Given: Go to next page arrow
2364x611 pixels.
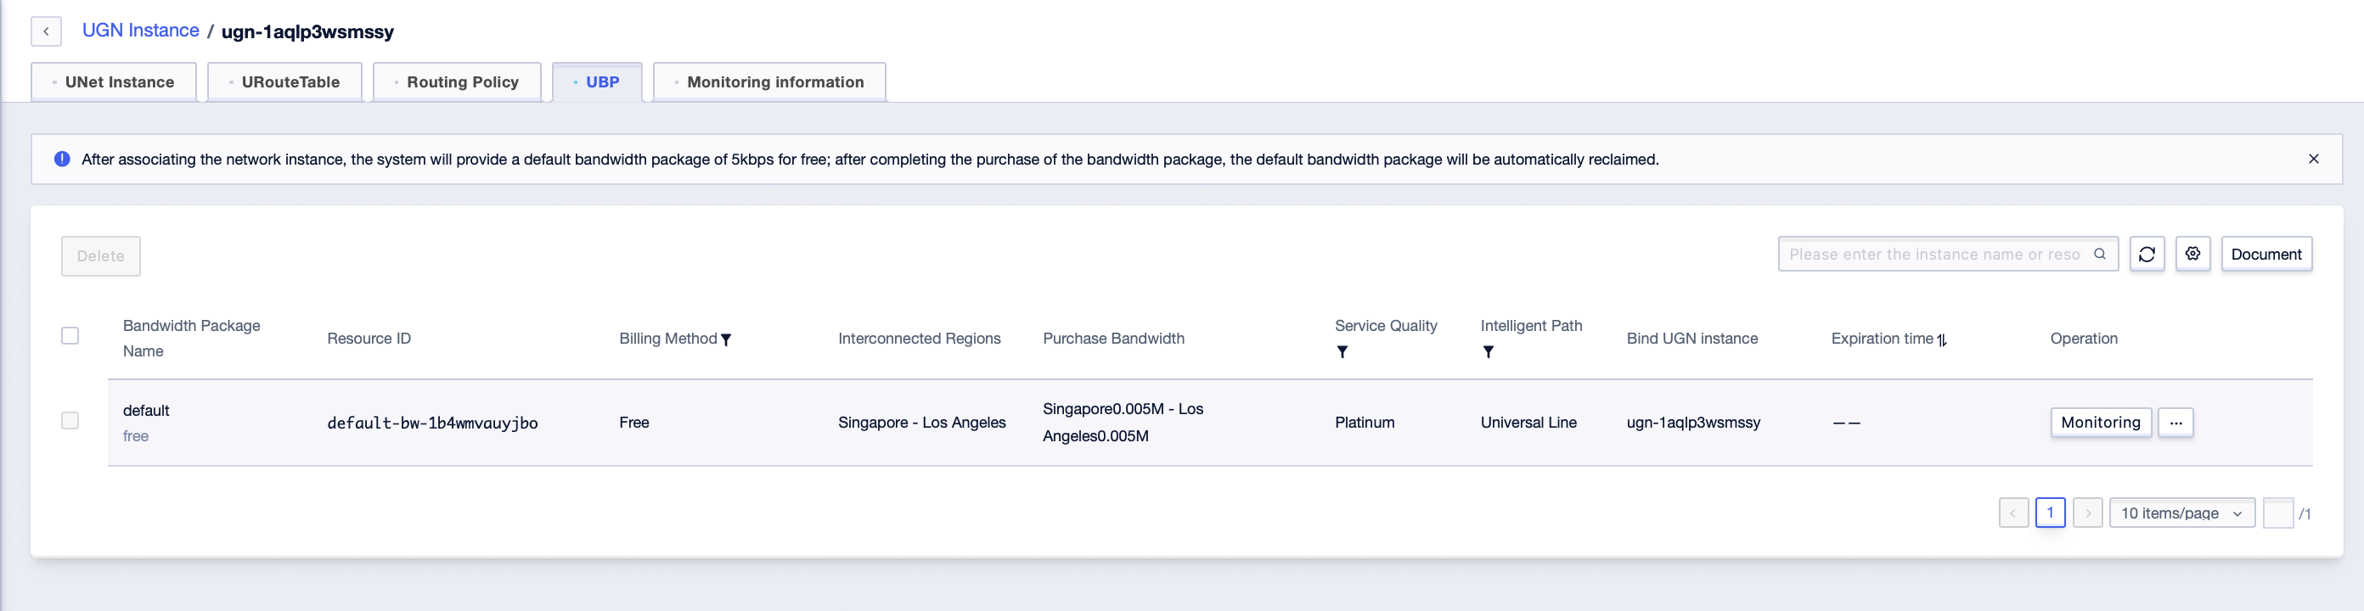Looking at the screenshot, I should tap(2088, 513).
